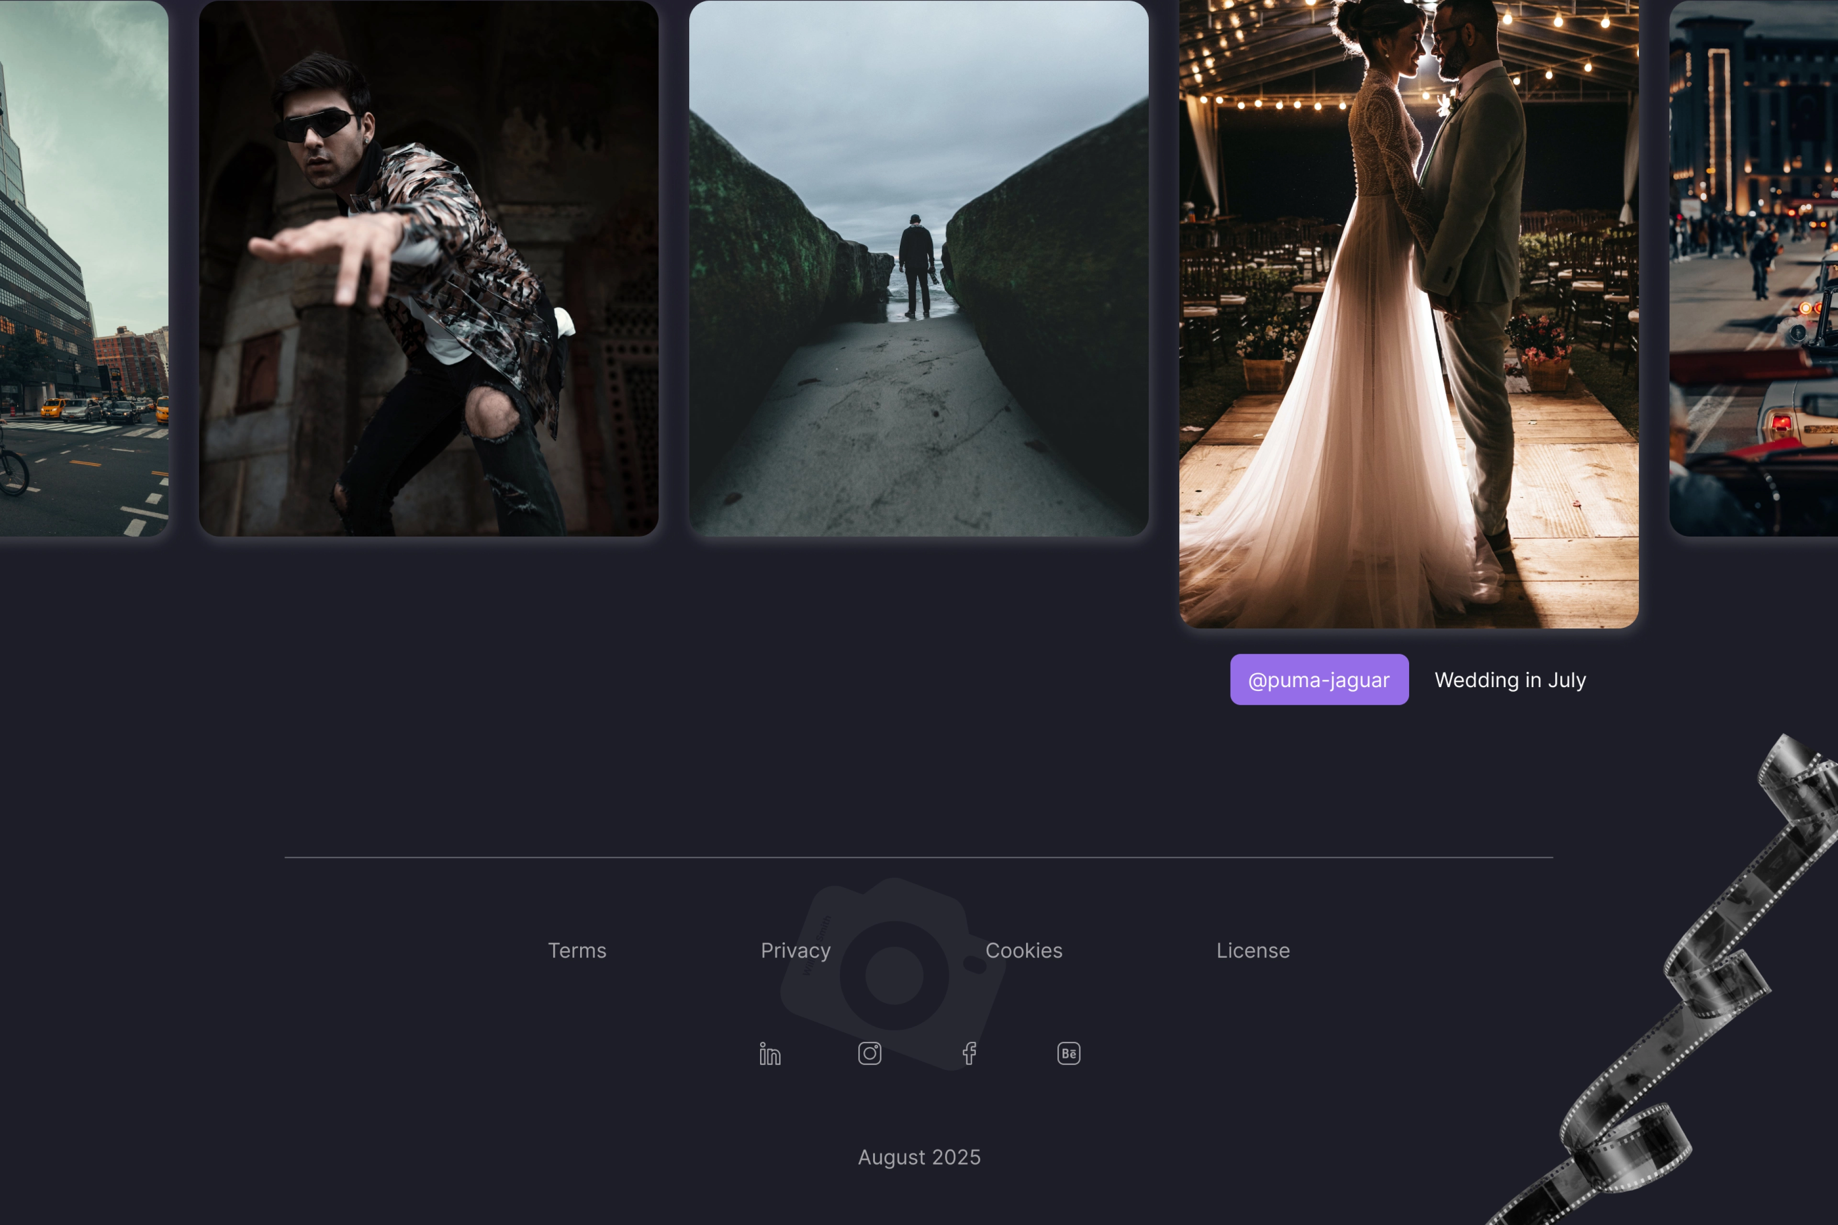Open the Facebook social icon
Image resolution: width=1838 pixels, height=1225 pixels.
coord(969,1053)
